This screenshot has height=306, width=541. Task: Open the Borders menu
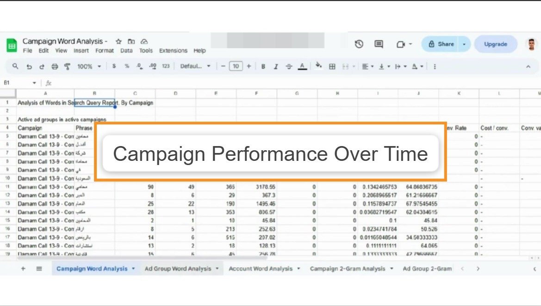point(332,66)
